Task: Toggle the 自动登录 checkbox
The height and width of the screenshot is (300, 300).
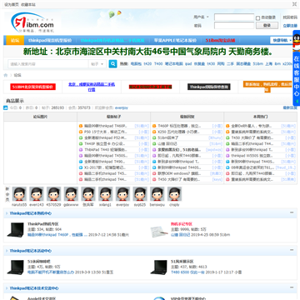Action: (x=257, y=18)
